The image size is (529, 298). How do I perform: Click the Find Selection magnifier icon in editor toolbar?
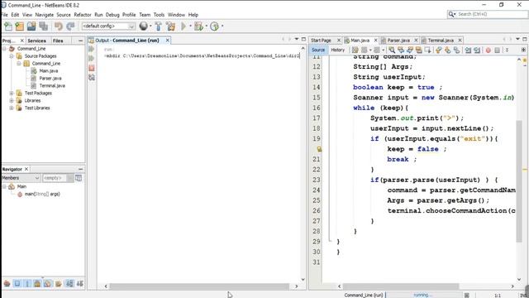point(392,50)
